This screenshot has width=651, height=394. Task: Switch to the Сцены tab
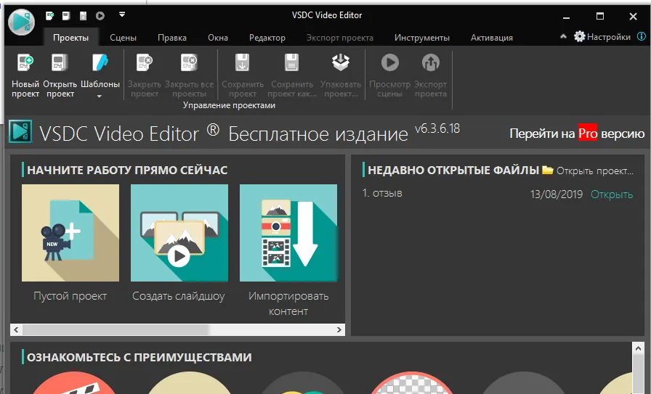123,37
